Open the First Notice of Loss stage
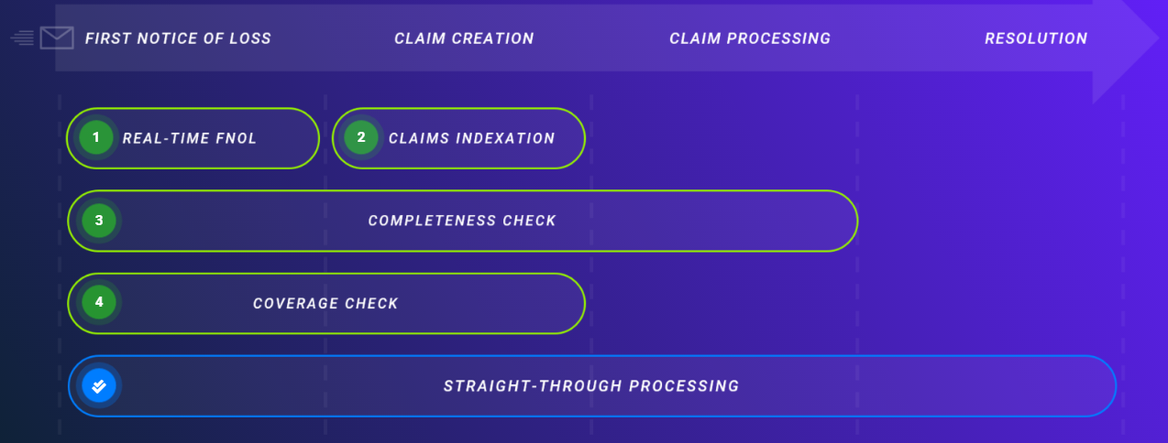1168x443 pixels. click(178, 38)
